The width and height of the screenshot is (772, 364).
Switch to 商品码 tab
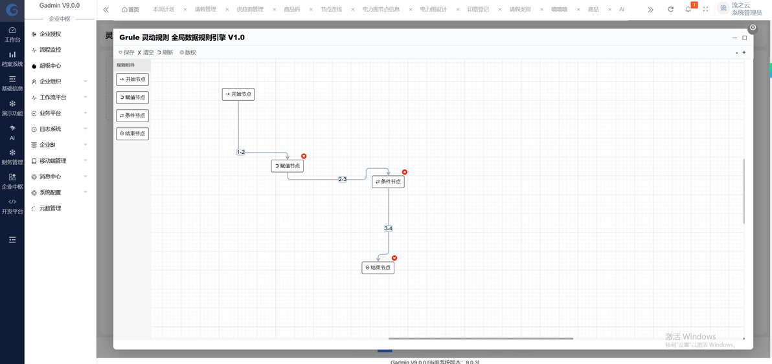coord(292,9)
